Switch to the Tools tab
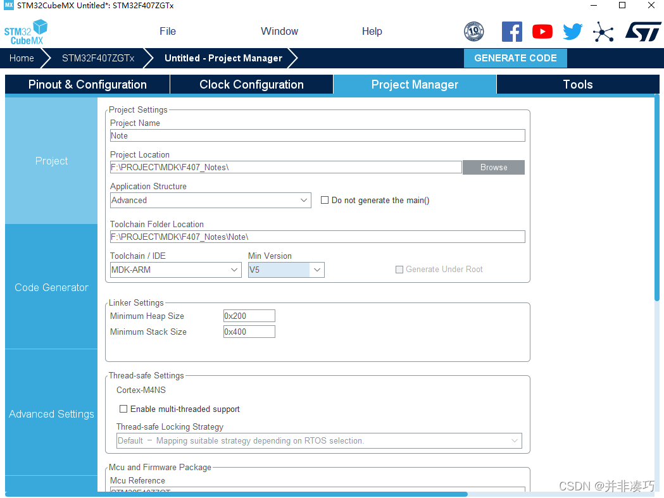This screenshot has height=498, width=664. coord(578,84)
